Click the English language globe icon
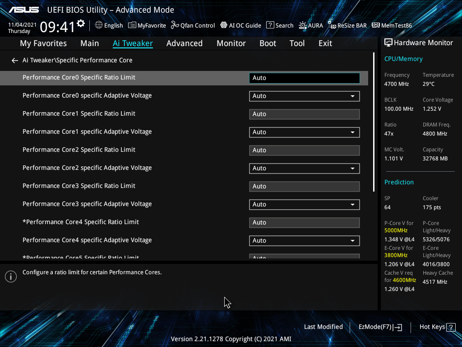Screen dimensions: 462x347 [99, 25]
